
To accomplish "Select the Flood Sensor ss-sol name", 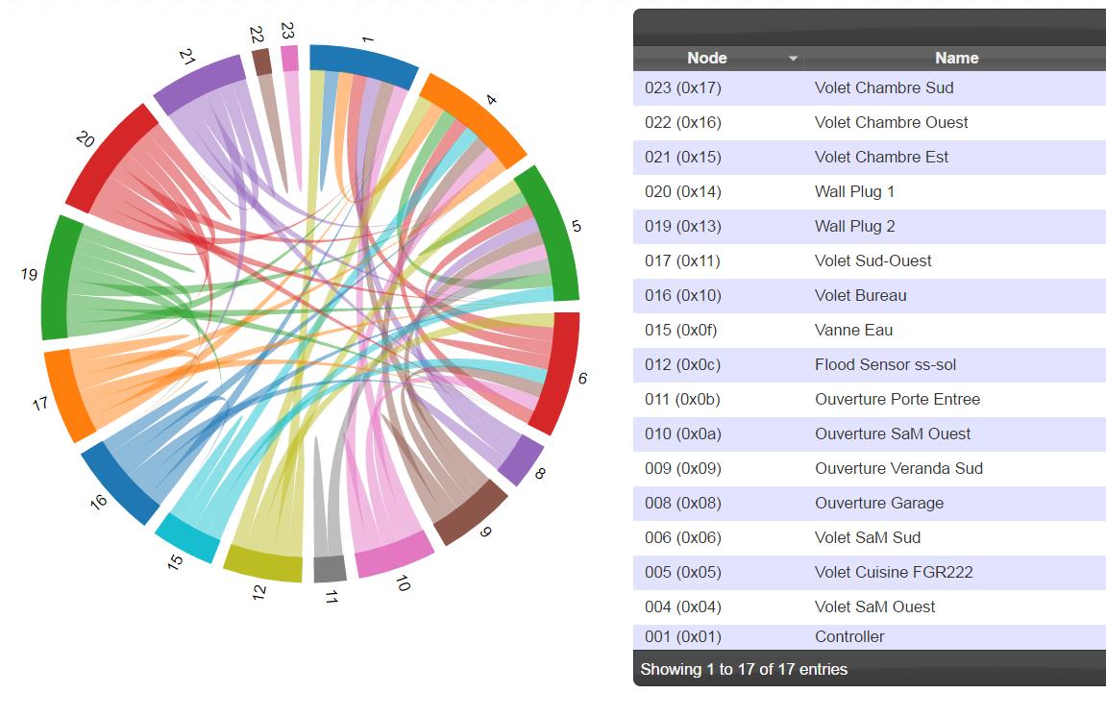I will 885,364.
